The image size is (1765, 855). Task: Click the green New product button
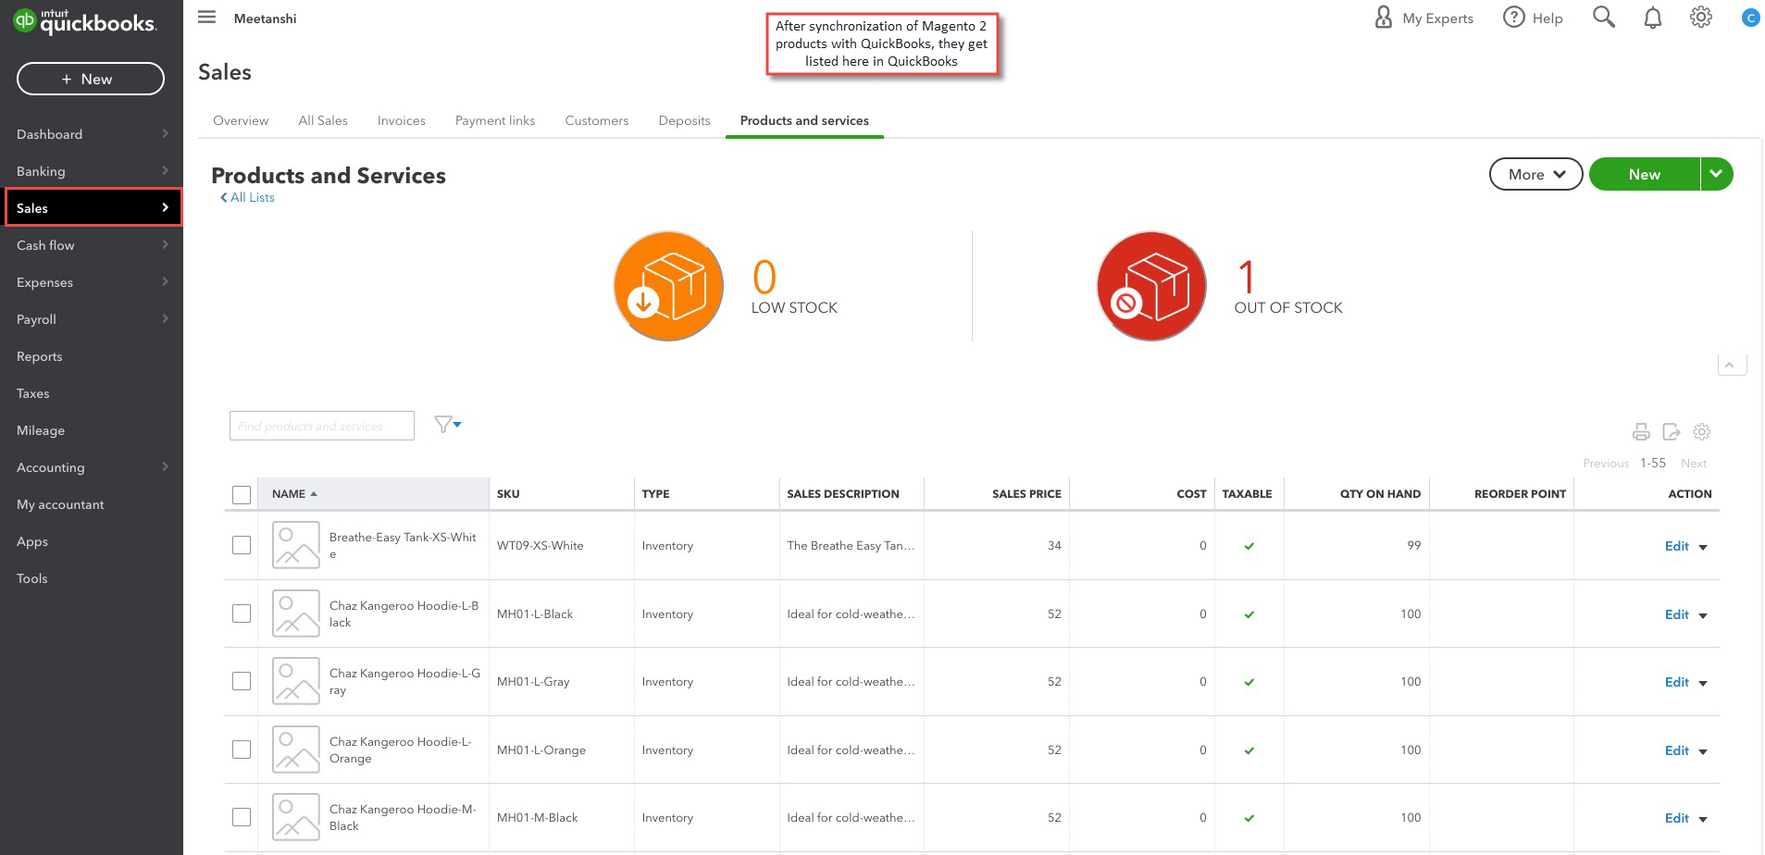(x=1645, y=174)
